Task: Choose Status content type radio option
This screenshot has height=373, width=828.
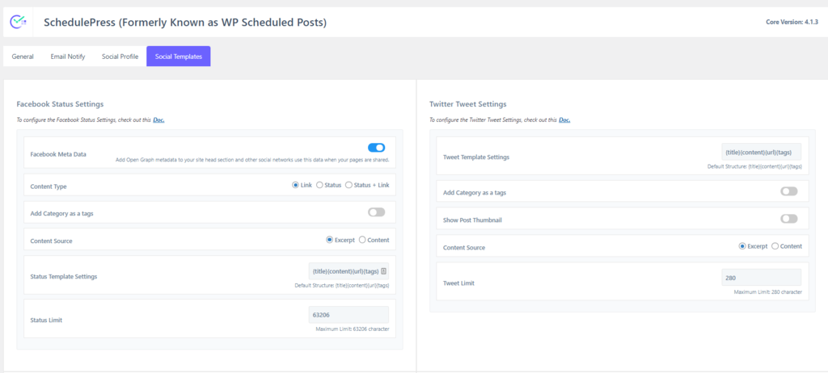Action: (x=320, y=186)
